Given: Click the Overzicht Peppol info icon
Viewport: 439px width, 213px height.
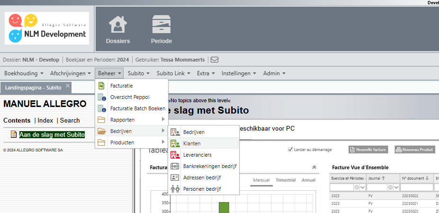Looking at the screenshot, I should tap(102, 97).
